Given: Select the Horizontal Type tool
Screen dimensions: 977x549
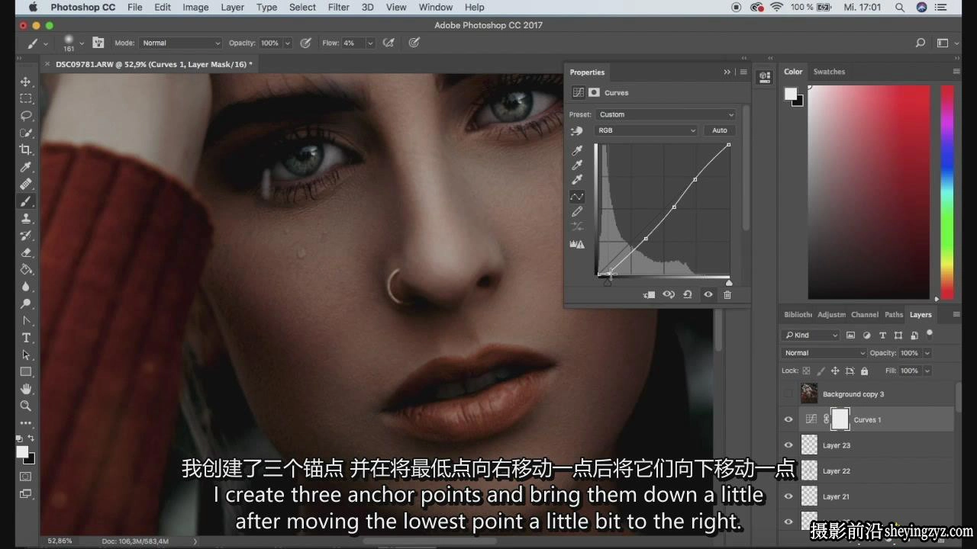Looking at the screenshot, I should (26, 338).
